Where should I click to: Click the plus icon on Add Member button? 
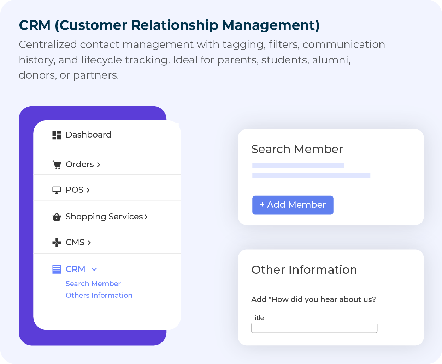tap(262, 205)
